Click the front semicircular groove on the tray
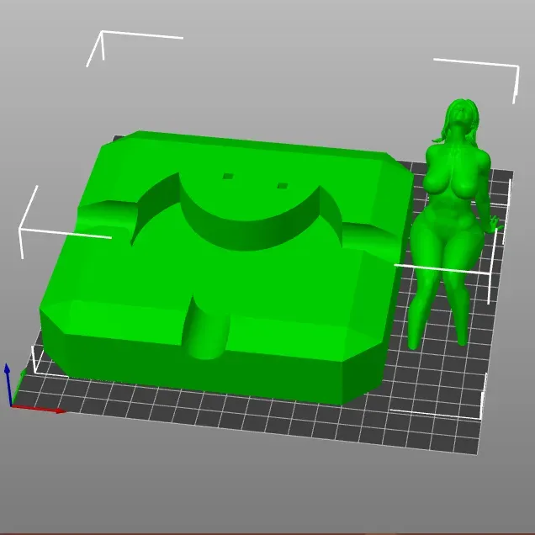The height and width of the screenshot is (535, 535). (206, 328)
